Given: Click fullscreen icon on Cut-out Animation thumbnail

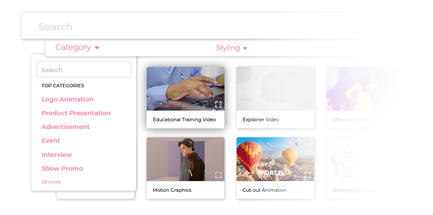Looking at the screenshot, I should pos(307,175).
